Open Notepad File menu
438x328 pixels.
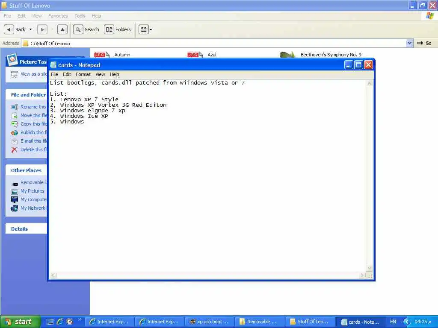pos(54,74)
